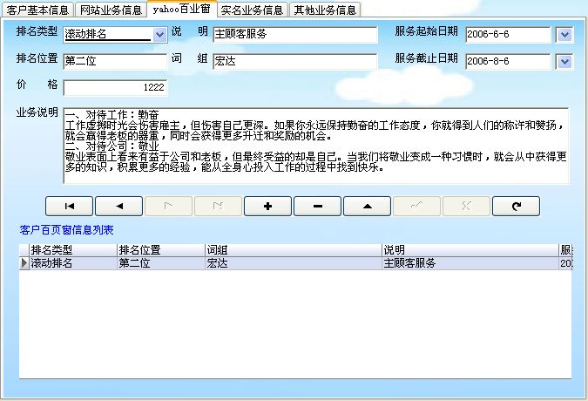Click the 第二位 cell in the list
588x401 pixels.
point(161,263)
